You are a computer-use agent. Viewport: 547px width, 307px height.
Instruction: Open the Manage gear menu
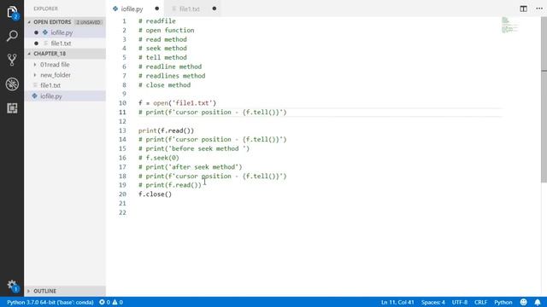click(x=12, y=286)
